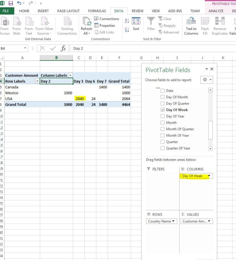
Task: Open Text to Columns tool
Action: [191, 22]
